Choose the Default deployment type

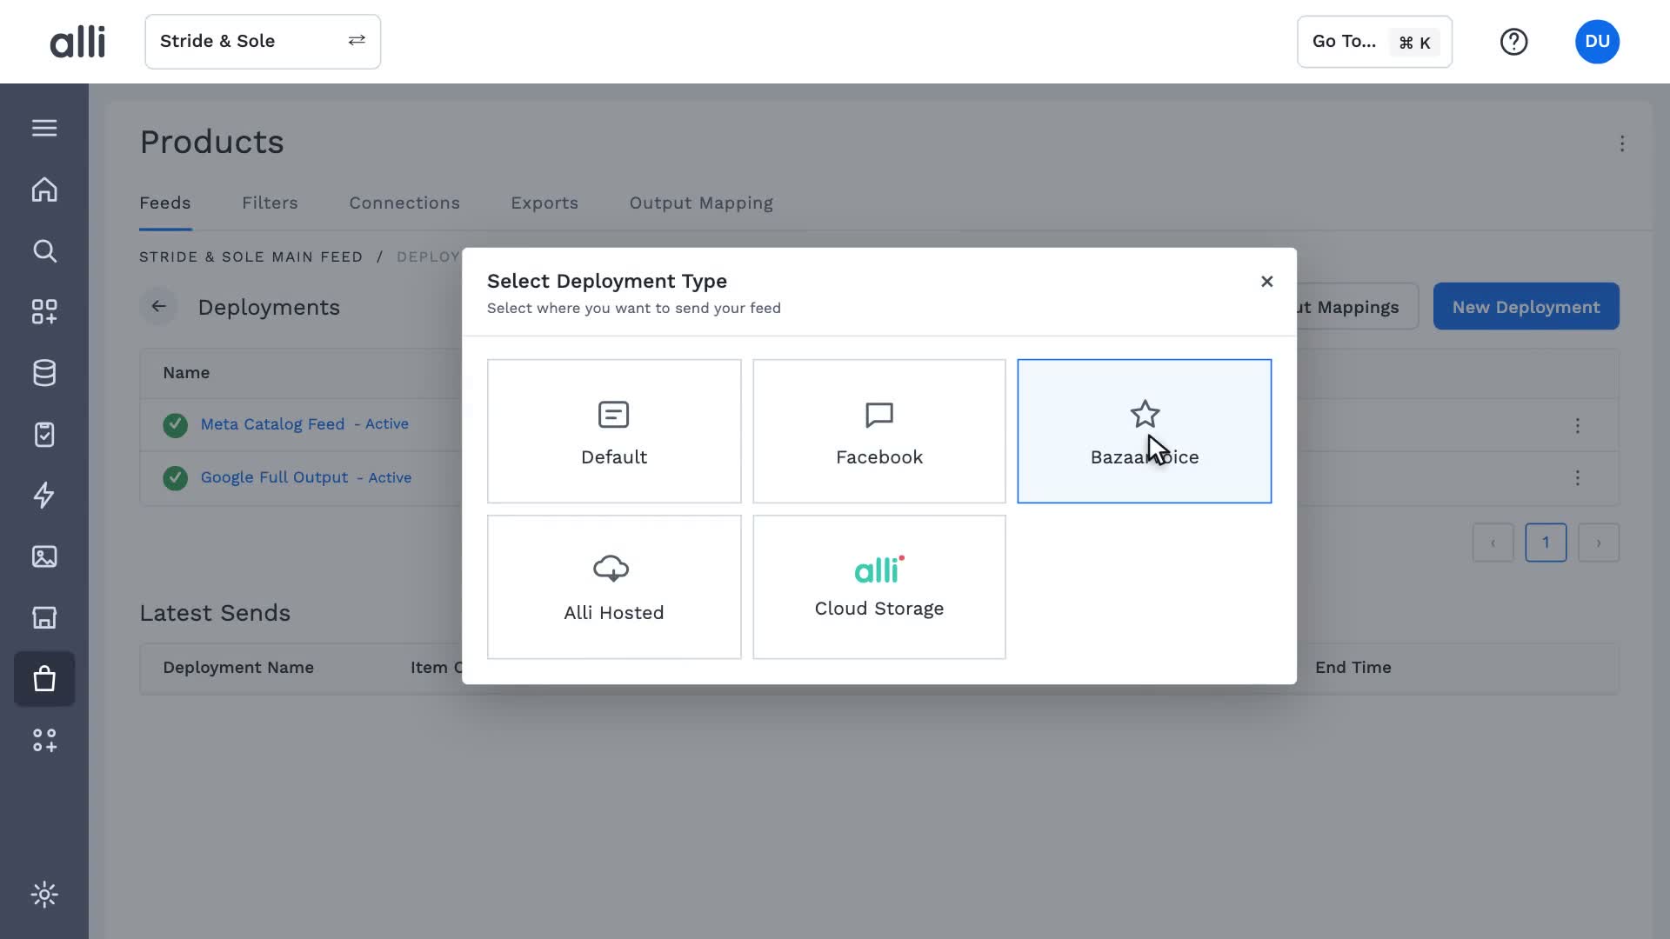[614, 431]
